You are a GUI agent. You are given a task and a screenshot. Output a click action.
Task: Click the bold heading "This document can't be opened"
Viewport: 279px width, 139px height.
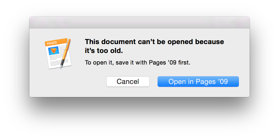point(139,42)
